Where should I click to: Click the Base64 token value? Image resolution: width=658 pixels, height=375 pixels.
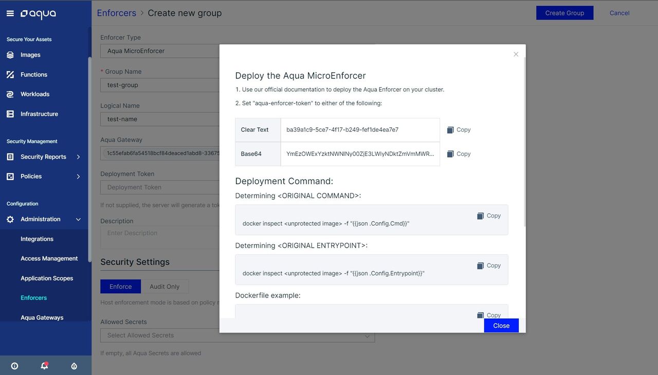pyautogui.click(x=360, y=154)
